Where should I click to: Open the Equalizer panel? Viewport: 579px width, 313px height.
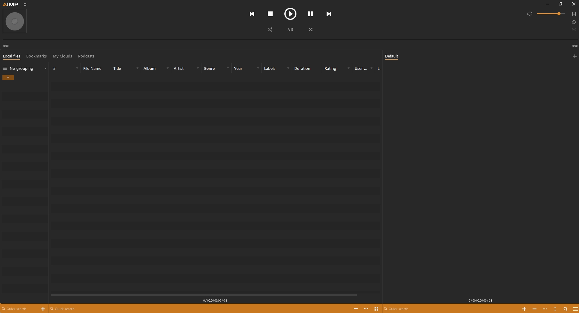click(x=574, y=14)
